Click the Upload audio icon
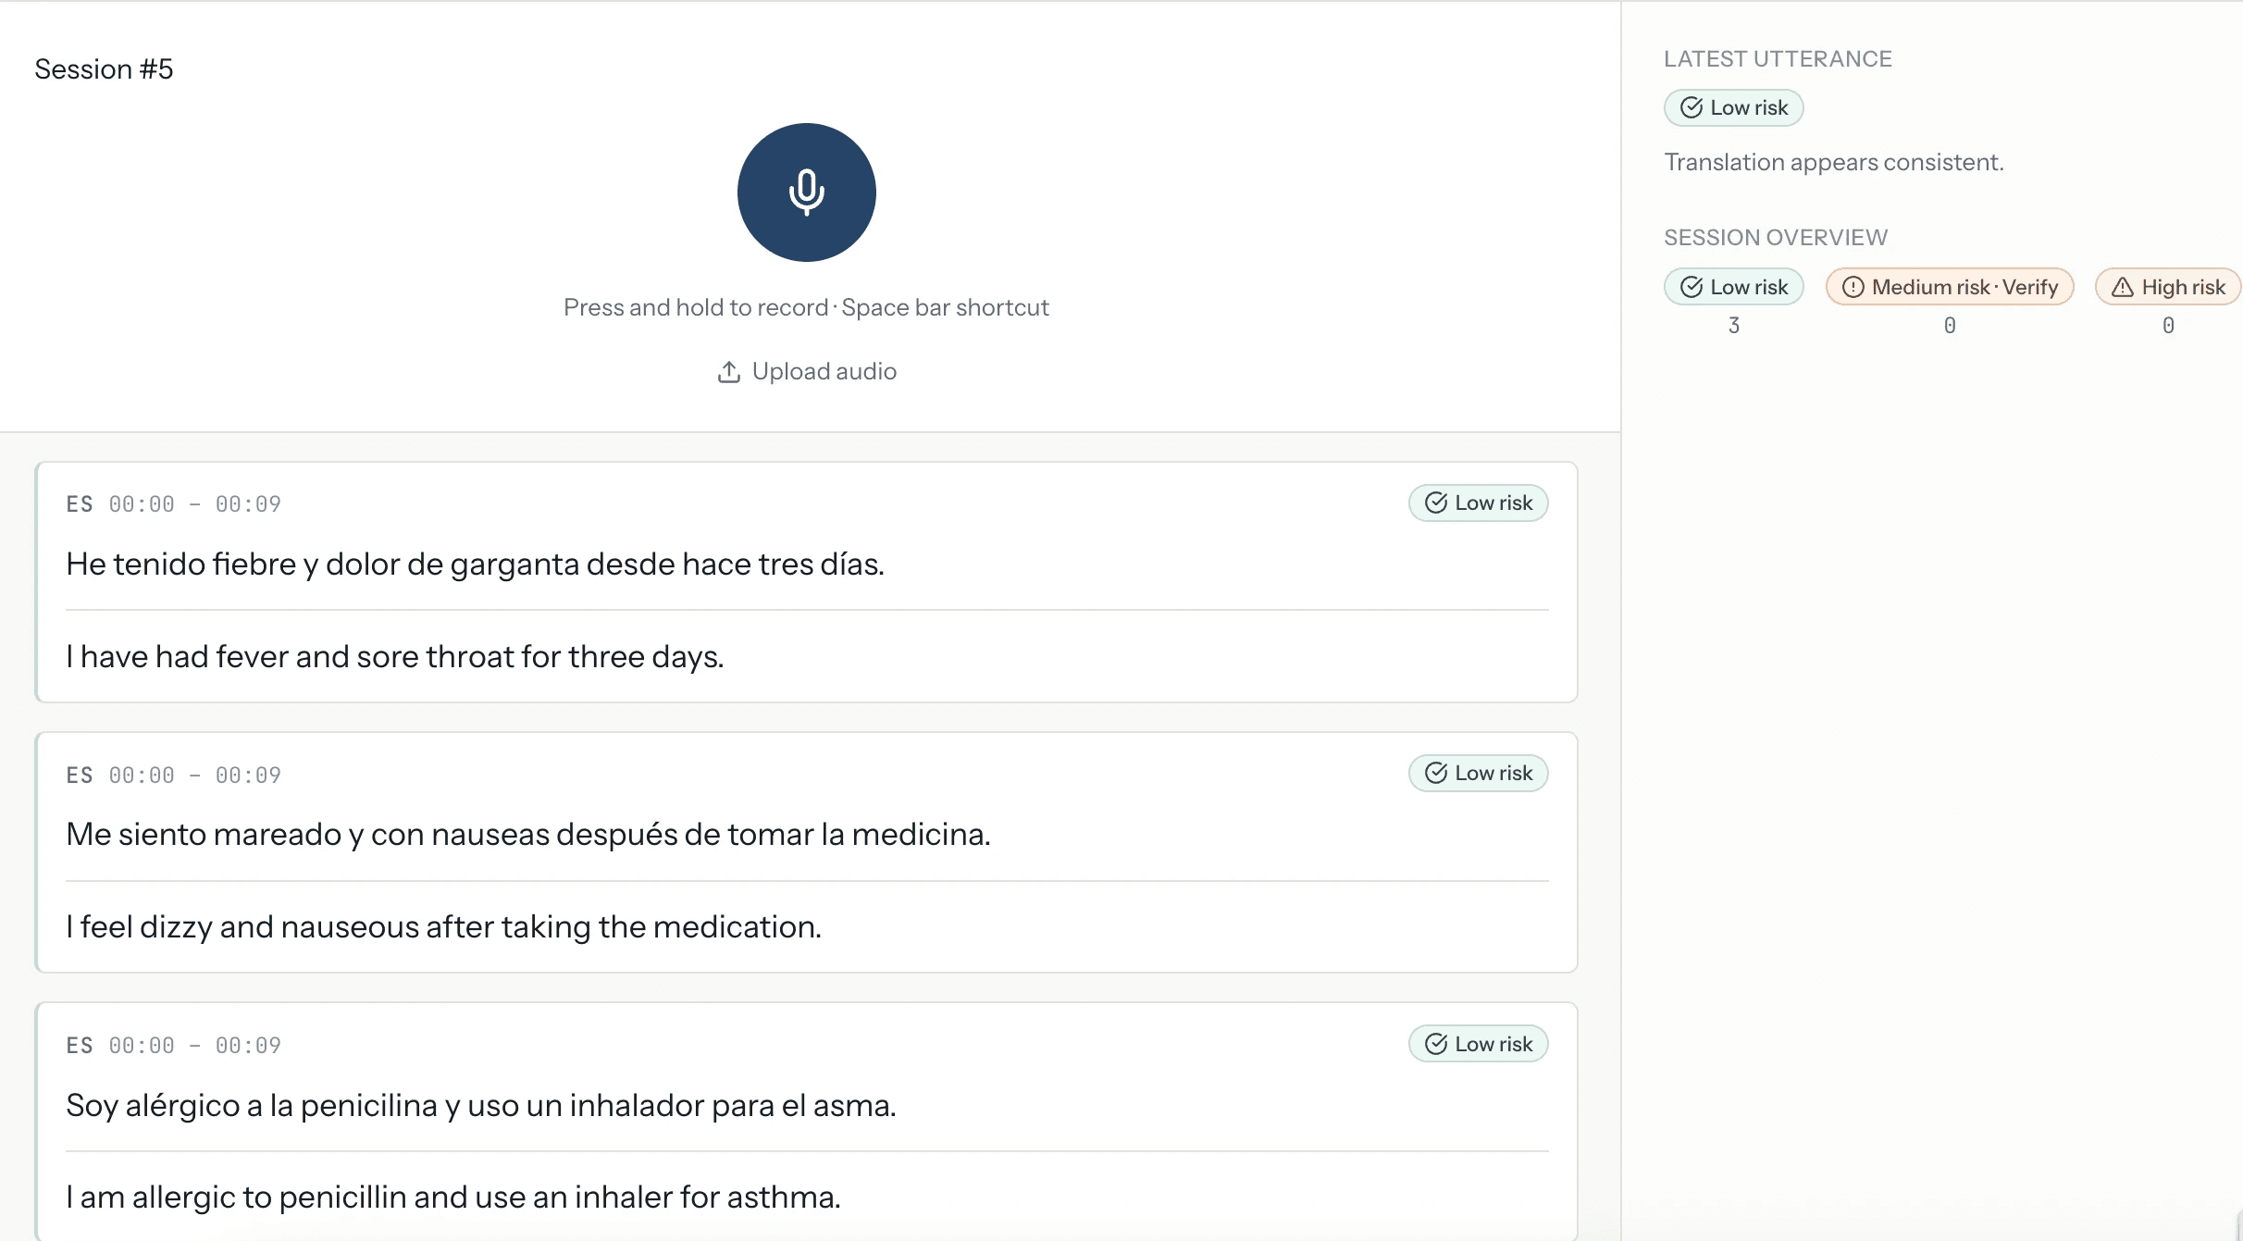The width and height of the screenshot is (2243, 1241). (729, 372)
